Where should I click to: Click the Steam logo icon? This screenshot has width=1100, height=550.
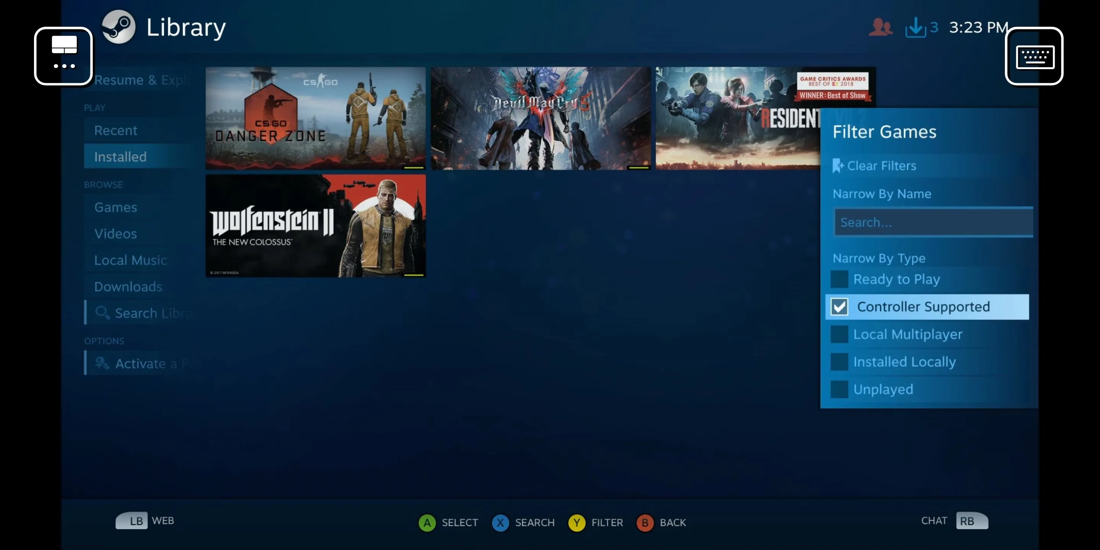[119, 27]
